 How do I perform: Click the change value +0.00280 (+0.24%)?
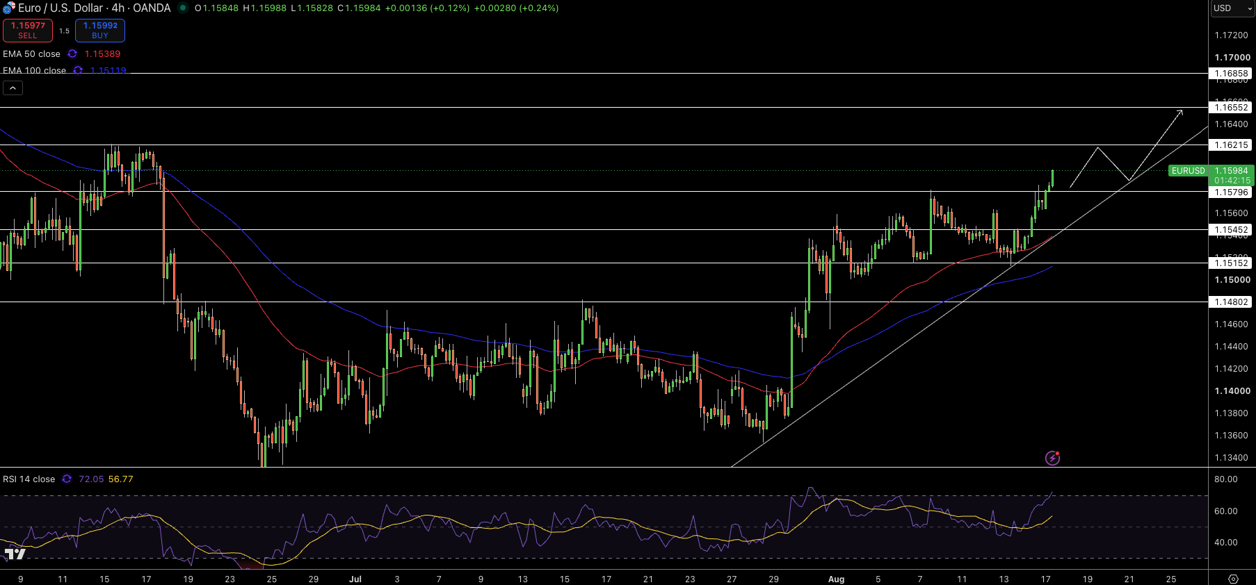(x=516, y=8)
